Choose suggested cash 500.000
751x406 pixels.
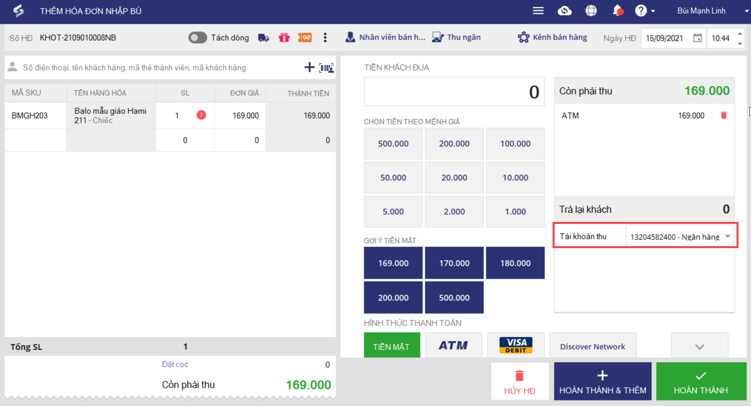click(x=454, y=297)
